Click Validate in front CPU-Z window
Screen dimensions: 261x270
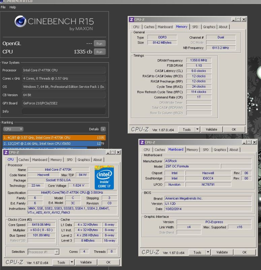click(86, 262)
